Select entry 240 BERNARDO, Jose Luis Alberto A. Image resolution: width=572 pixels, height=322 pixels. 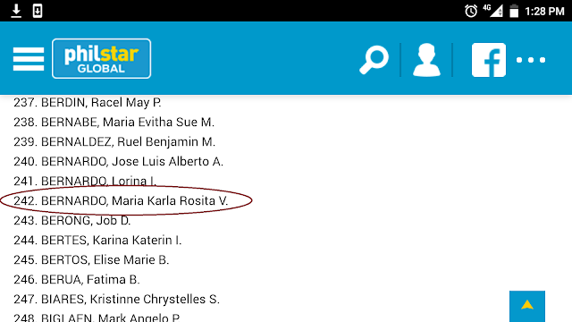118,161
